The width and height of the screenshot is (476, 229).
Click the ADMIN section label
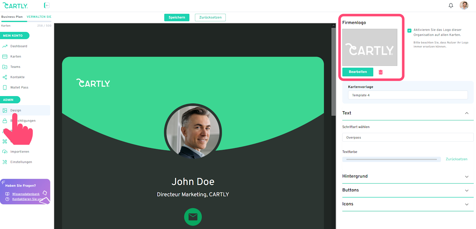pyautogui.click(x=10, y=100)
